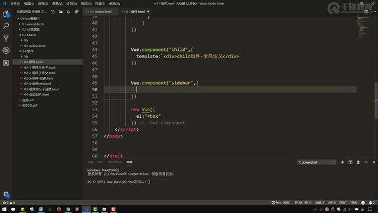Open 03-组件非父子通信.html file
Viewport: 378px width, 213px height.
[x=41, y=89]
